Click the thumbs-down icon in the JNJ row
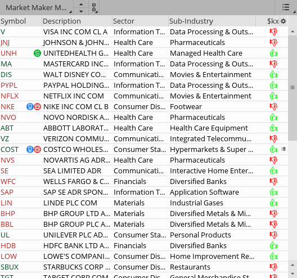This screenshot has height=278, width=297. point(273,42)
